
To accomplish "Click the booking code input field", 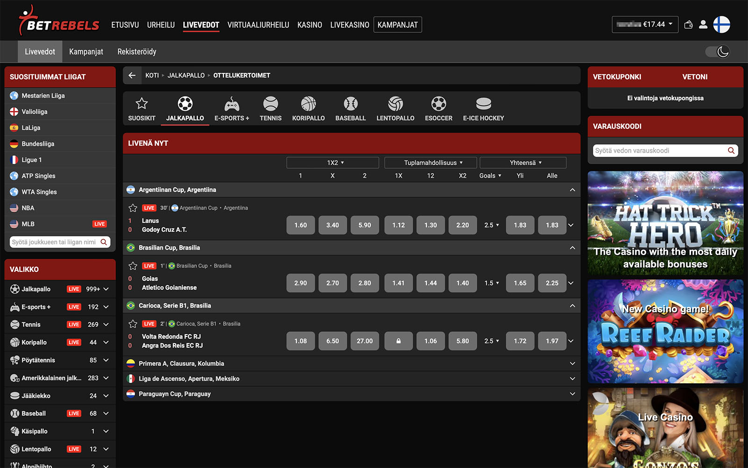I will [659, 151].
